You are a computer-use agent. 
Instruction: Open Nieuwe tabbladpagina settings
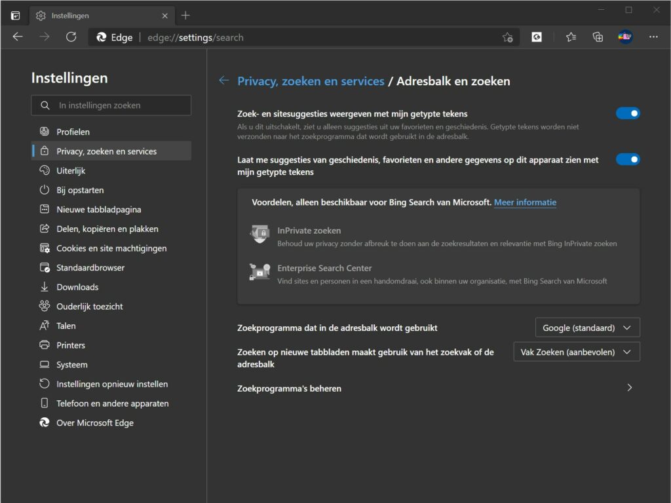click(111, 209)
